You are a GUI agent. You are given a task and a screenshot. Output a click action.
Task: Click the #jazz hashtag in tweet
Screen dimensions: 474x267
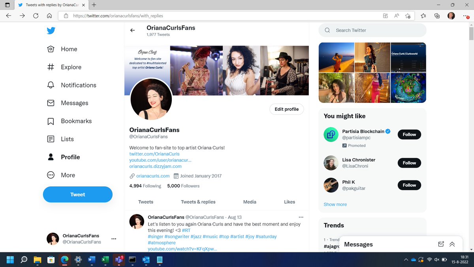[x=196, y=237]
